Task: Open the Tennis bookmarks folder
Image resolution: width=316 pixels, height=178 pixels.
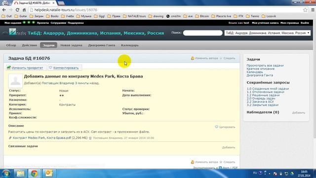Action: point(252,16)
